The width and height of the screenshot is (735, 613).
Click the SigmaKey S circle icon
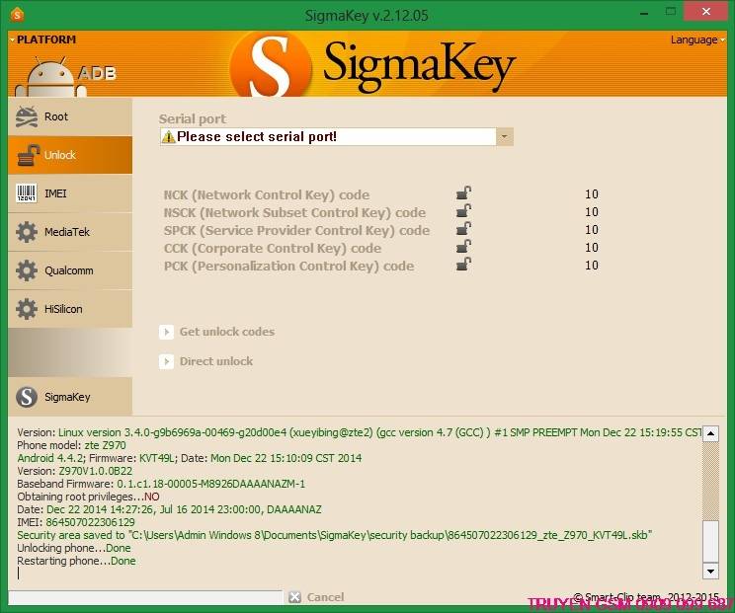click(x=27, y=397)
